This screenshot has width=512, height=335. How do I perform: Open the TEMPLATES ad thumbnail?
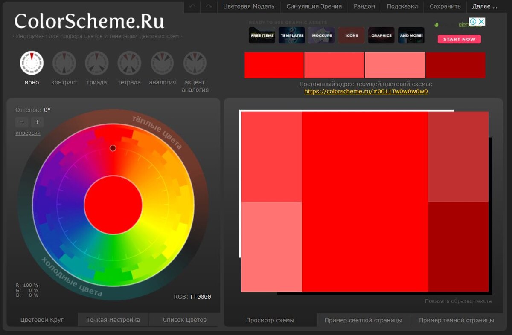pos(292,35)
